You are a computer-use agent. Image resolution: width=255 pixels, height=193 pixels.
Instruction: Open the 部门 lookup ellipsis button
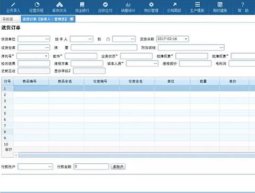133,39
